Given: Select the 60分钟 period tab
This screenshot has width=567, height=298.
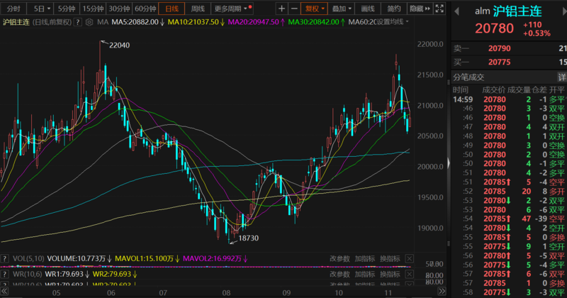Looking at the screenshot, I should point(145,9).
